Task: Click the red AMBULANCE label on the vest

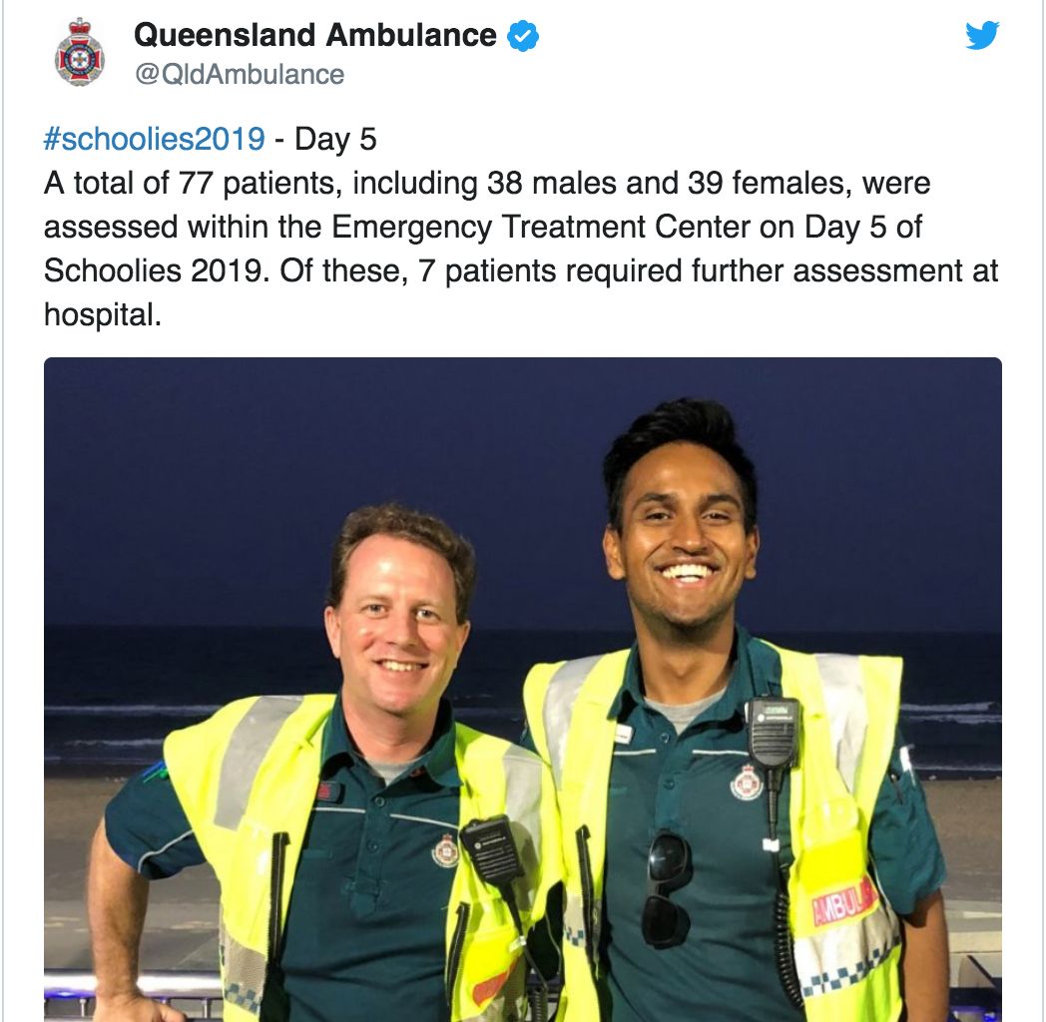Action: point(843,899)
